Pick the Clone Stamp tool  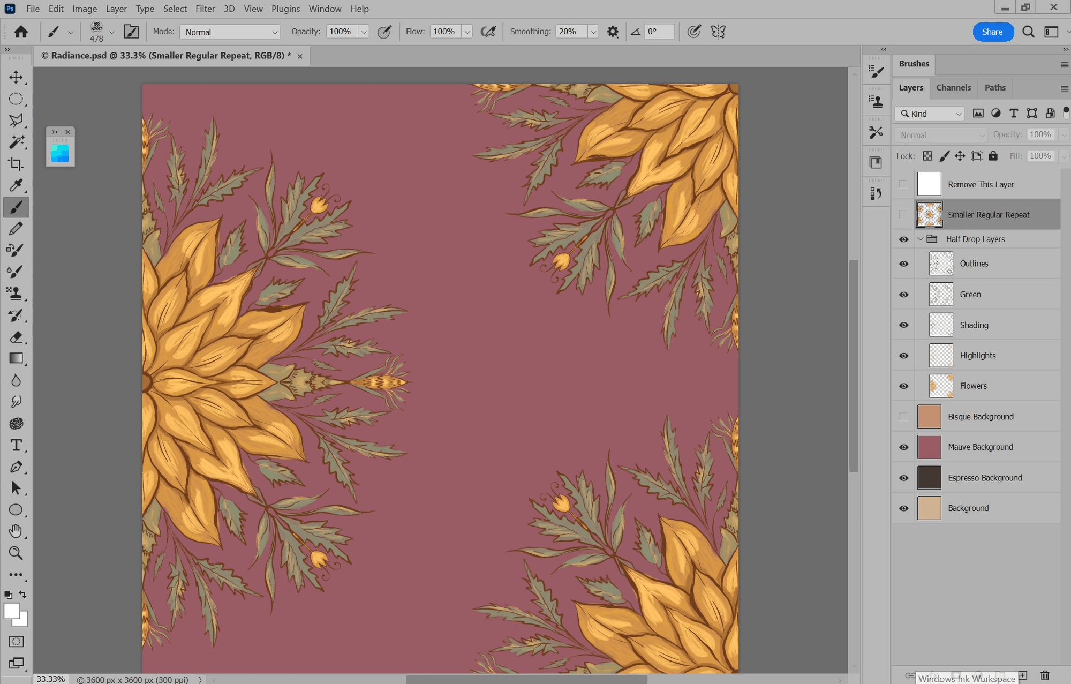(x=16, y=294)
